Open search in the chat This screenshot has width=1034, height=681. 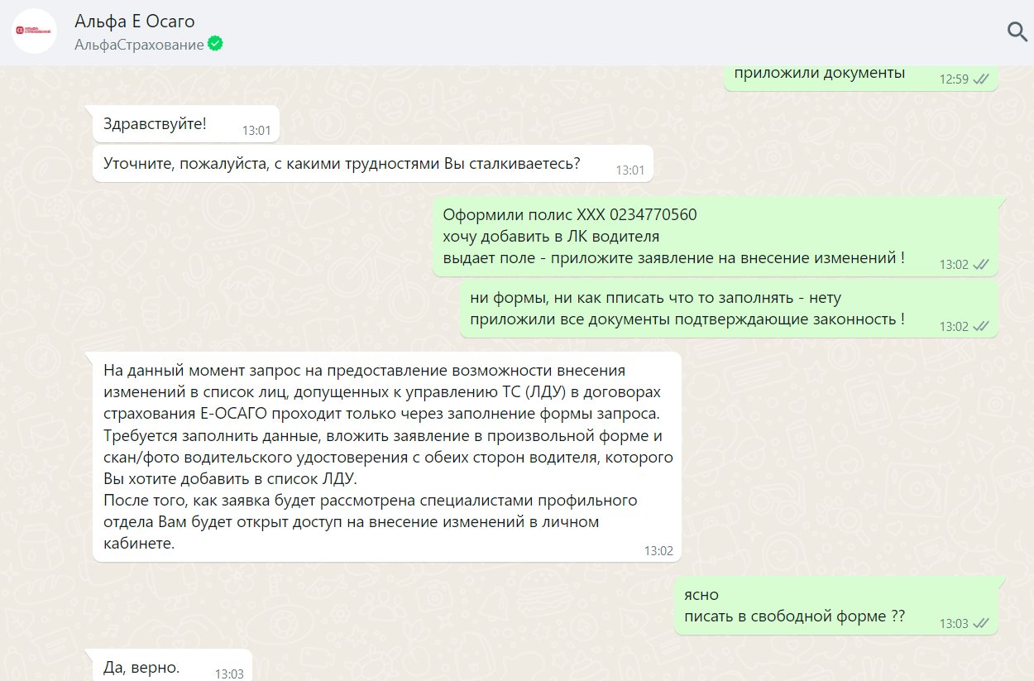click(1017, 31)
